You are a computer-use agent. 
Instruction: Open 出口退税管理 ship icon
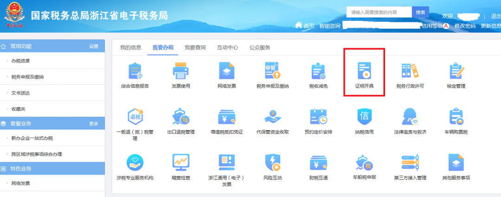click(181, 116)
